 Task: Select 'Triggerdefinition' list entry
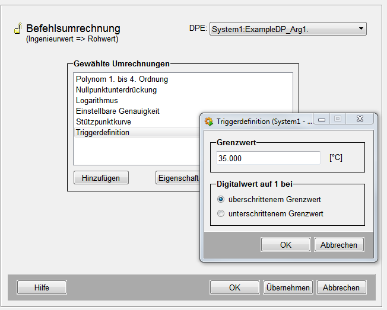(x=137, y=132)
